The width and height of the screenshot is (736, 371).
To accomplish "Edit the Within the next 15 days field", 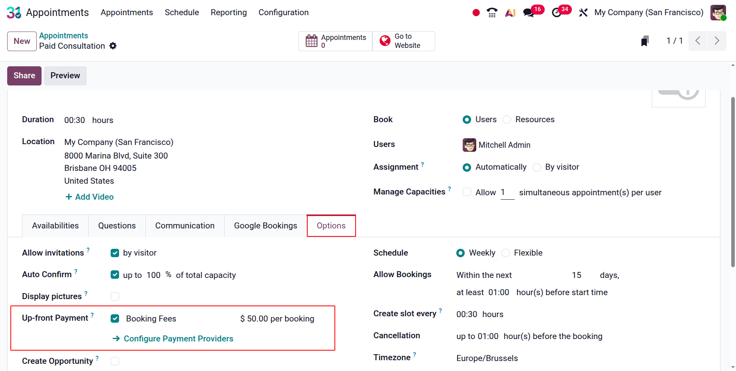I will click(577, 275).
